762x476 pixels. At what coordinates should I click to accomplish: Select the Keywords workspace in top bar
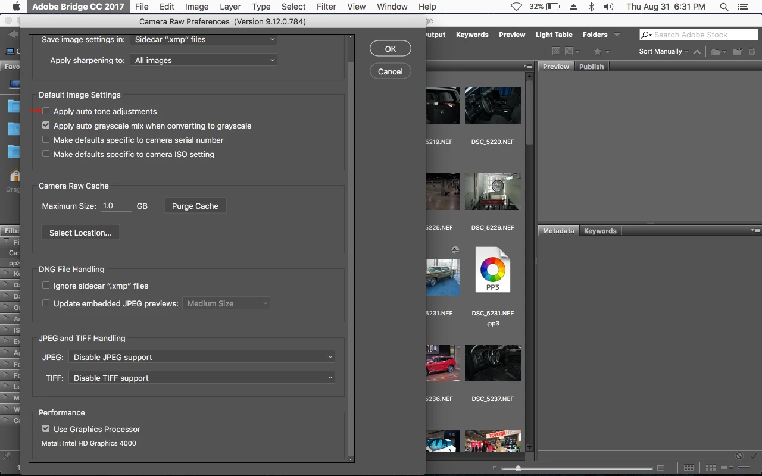pos(472,35)
